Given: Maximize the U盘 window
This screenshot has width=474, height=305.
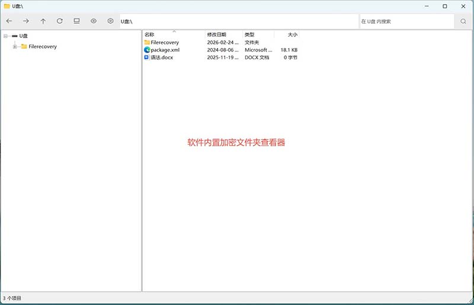Looking at the screenshot, I should coord(445,6).
